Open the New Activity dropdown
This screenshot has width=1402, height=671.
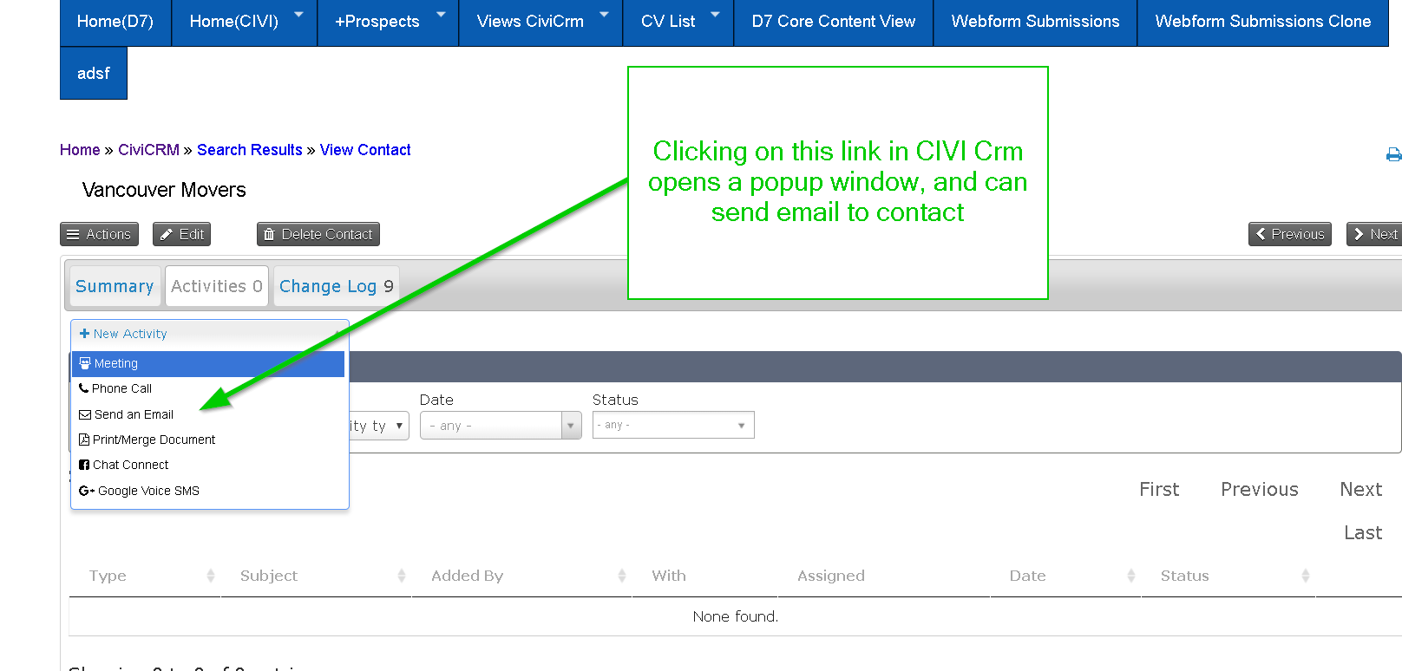point(210,334)
